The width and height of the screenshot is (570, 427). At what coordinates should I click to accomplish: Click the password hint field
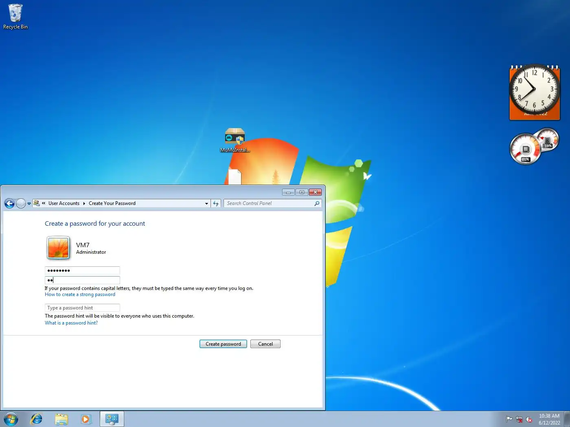(x=82, y=308)
